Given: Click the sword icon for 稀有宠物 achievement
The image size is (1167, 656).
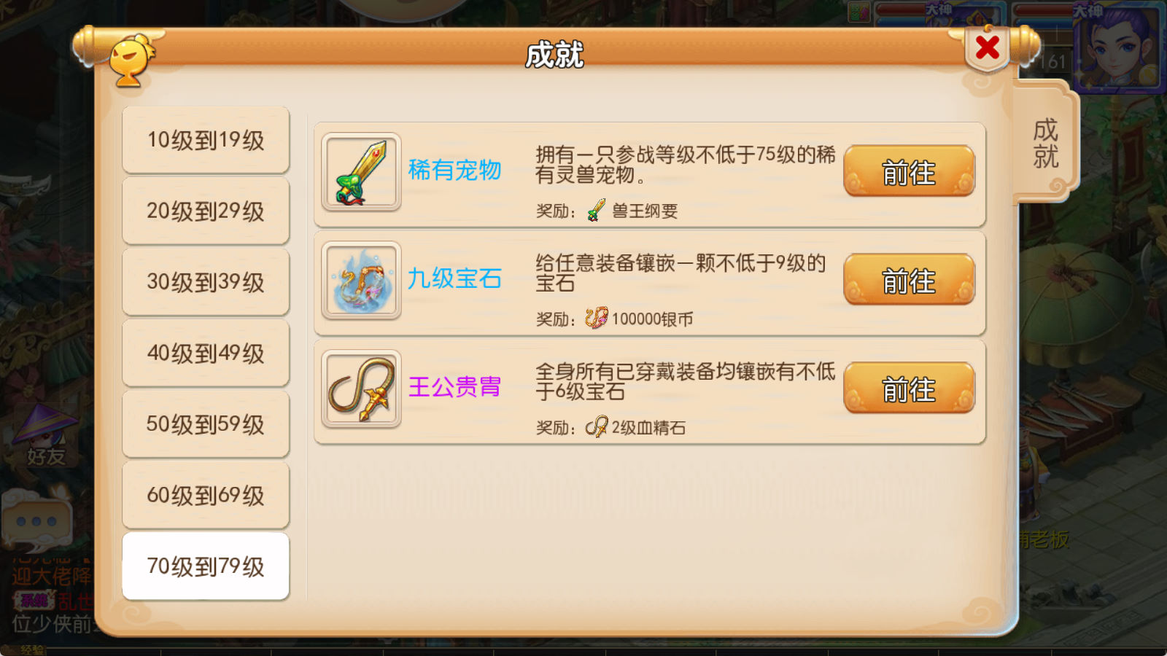Looking at the screenshot, I should tap(361, 172).
